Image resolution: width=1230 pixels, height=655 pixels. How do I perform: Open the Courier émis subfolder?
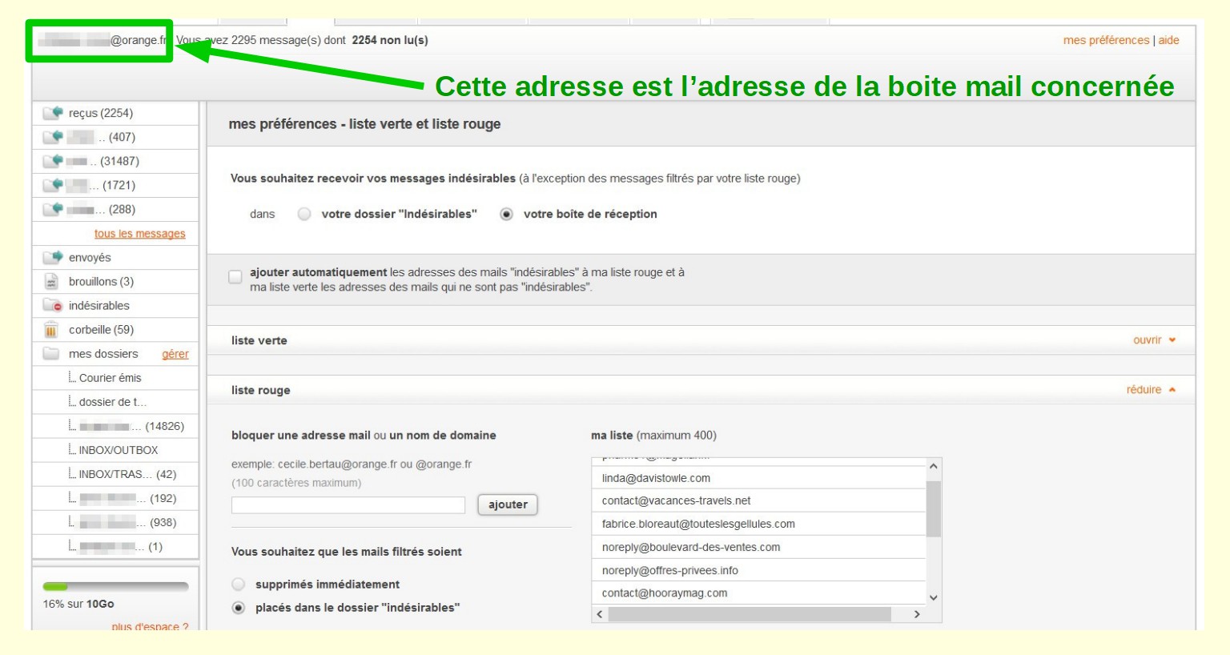[x=110, y=378]
